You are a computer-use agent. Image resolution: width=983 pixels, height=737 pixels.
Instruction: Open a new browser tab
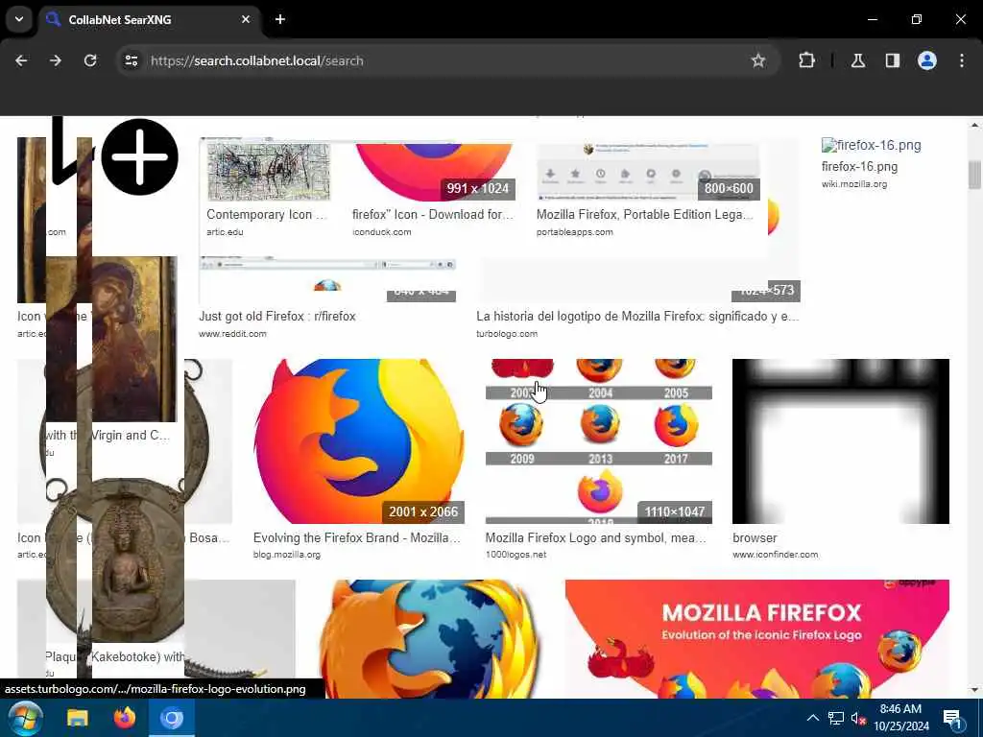[x=280, y=19]
